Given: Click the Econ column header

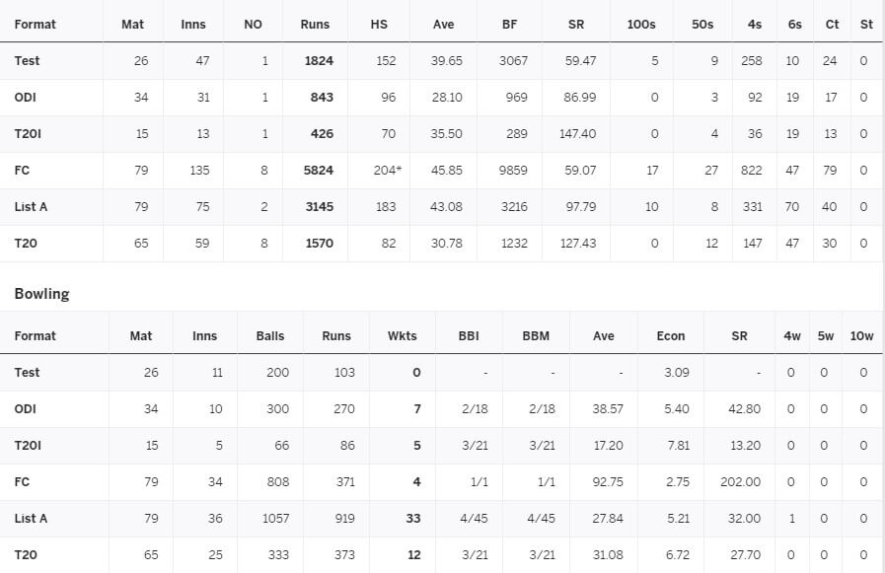Looking at the screenshot, I should 671,336.
